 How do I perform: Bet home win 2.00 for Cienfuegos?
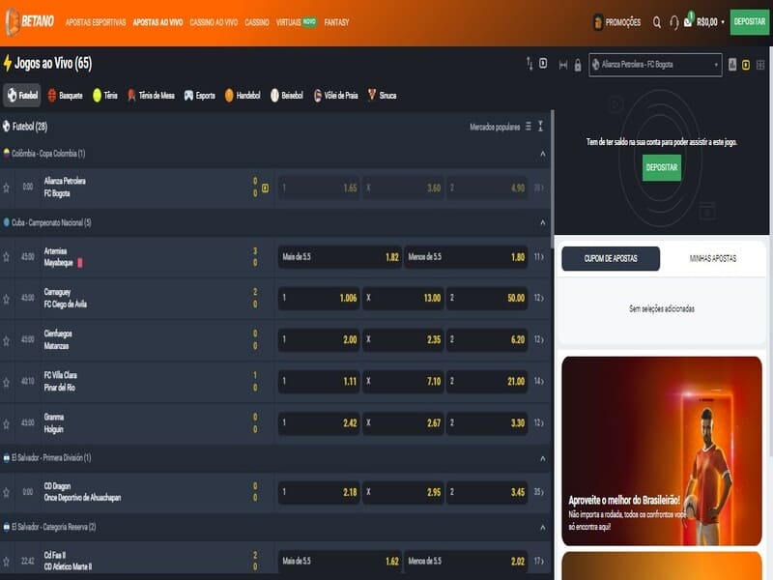point(319,340)
